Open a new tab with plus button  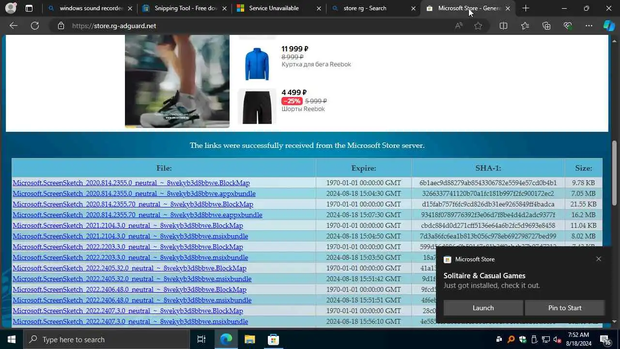[x=526, y=8]
